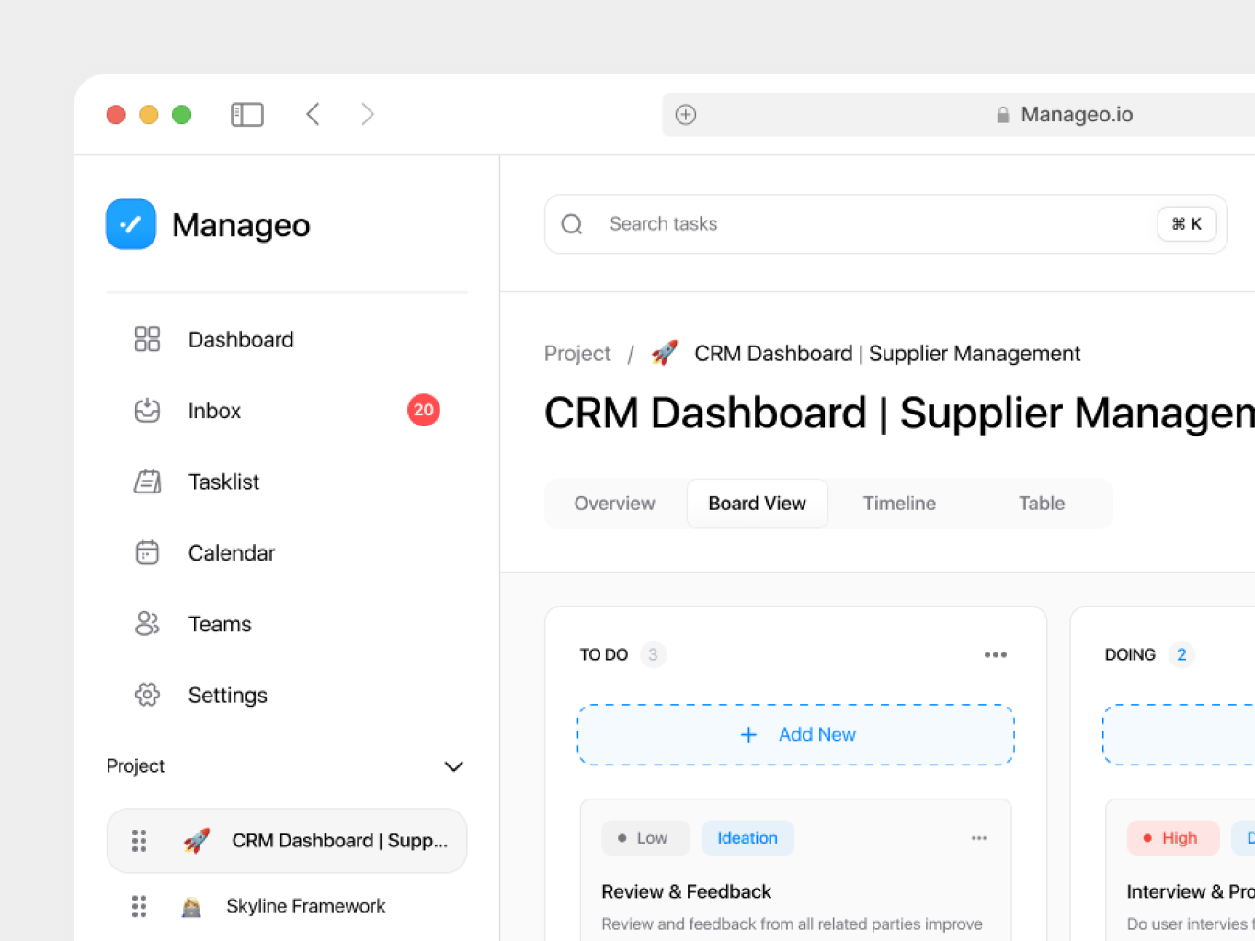1255x941 pixels.
Task: Collapse the Project section chevron
Action: [453, 766]
